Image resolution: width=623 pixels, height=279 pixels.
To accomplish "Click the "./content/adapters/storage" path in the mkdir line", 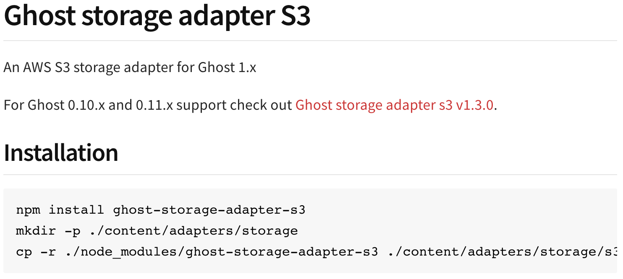I will [193, 230].
